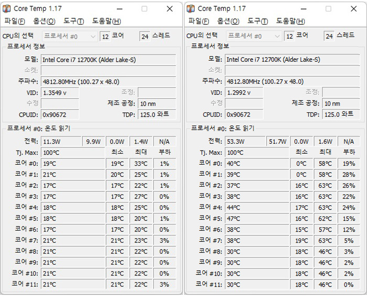This screenshot has width=367, height=298.
Task: Minimize the right Core Temp window
Action: click(x=304, y=9)
